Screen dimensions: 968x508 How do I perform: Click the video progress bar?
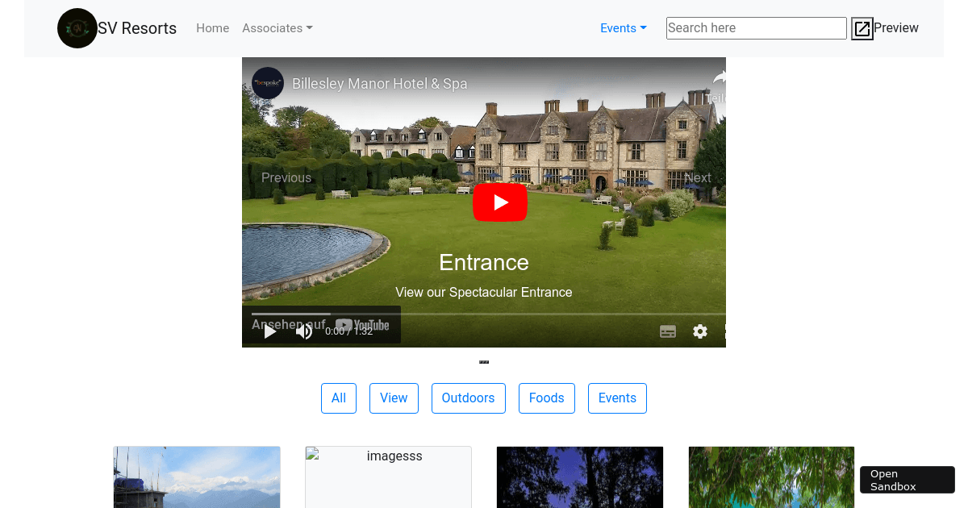pos(484,314)
